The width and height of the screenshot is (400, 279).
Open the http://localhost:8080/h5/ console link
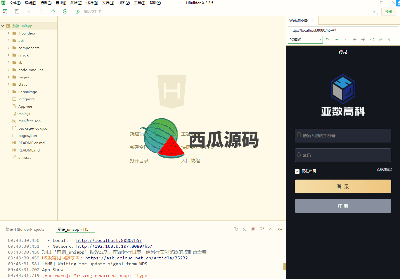pos(109,240)
